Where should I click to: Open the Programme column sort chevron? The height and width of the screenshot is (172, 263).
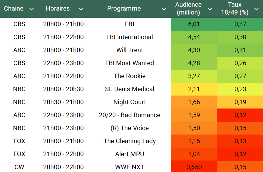point(164,9)
